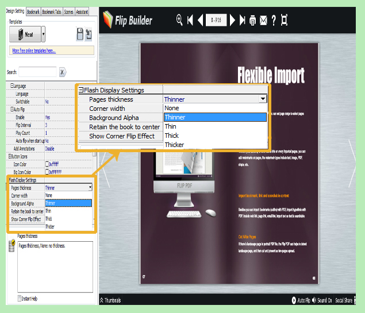Click the email envelope icon
This screenshot has width=365, height=313.
click(263, 21)
